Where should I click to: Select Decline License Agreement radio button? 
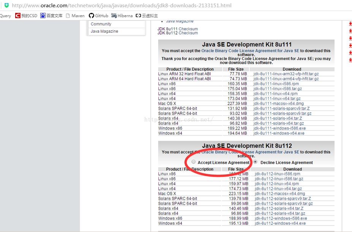[255, 162]
